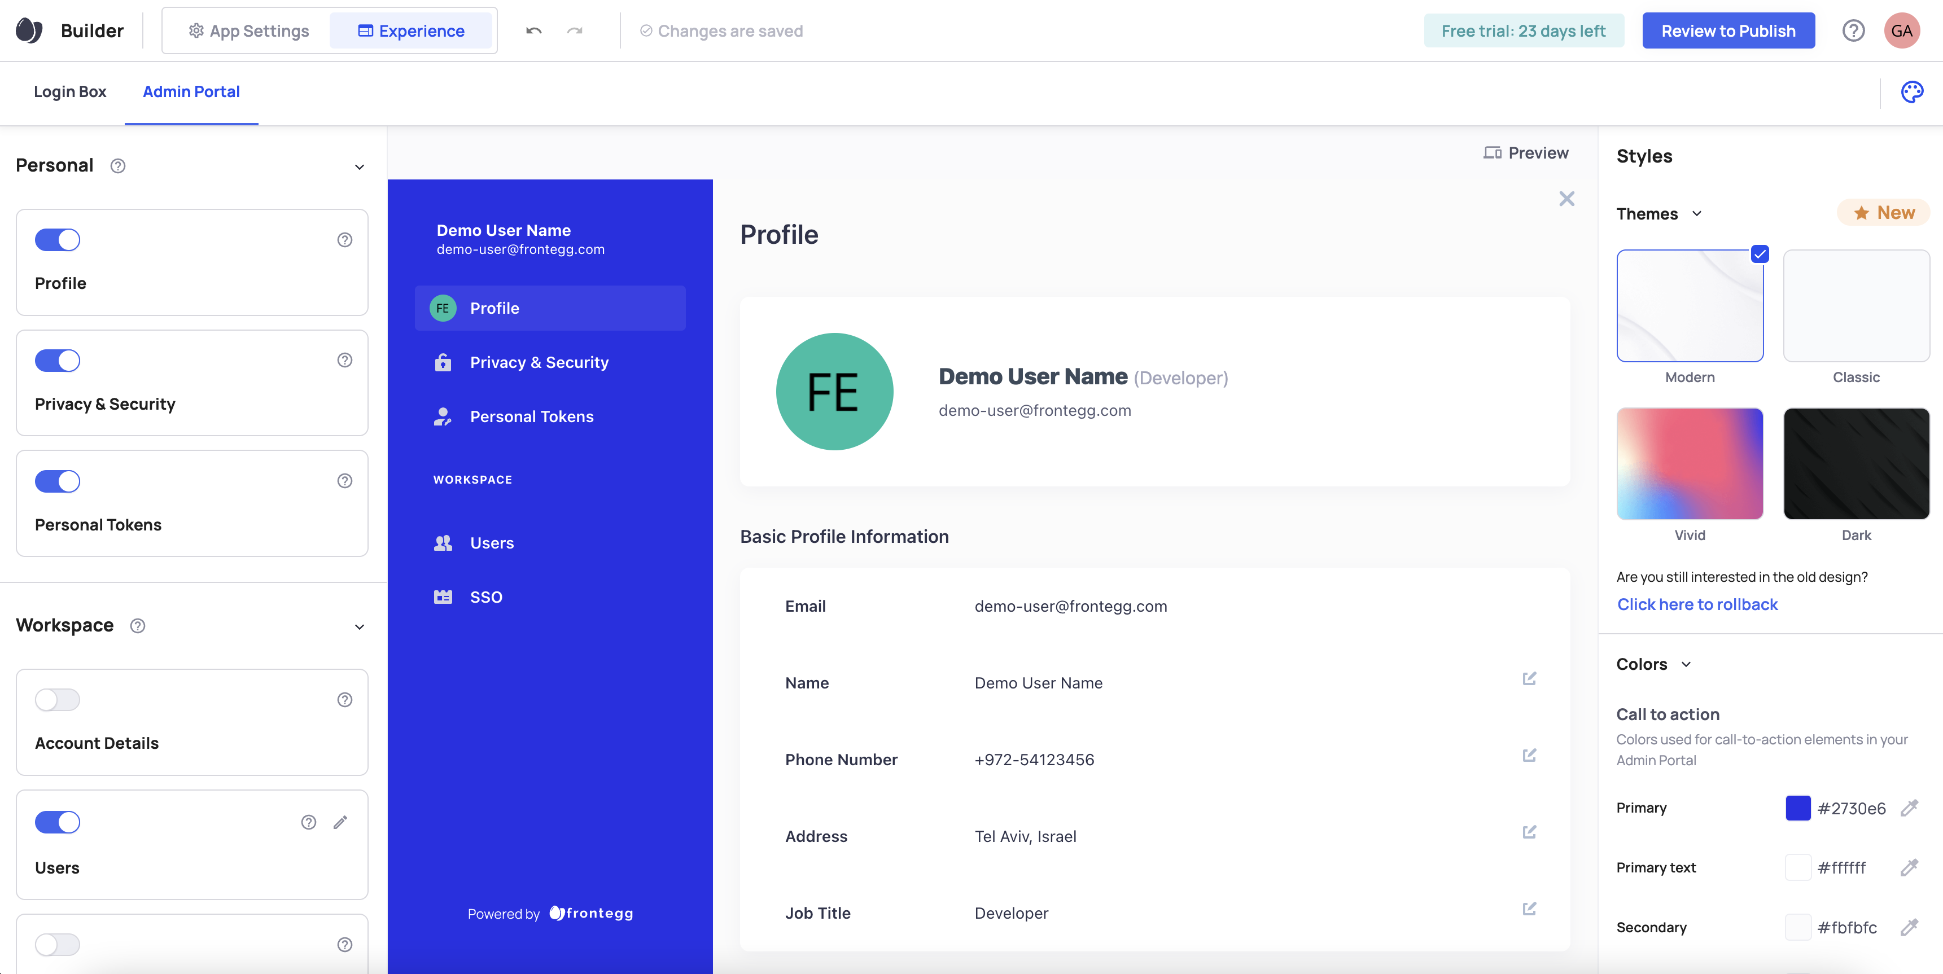The width and height of the screenshot is (1943, 974).
Task: Click the undo arrow icon
Action: (x=534, y=31)
